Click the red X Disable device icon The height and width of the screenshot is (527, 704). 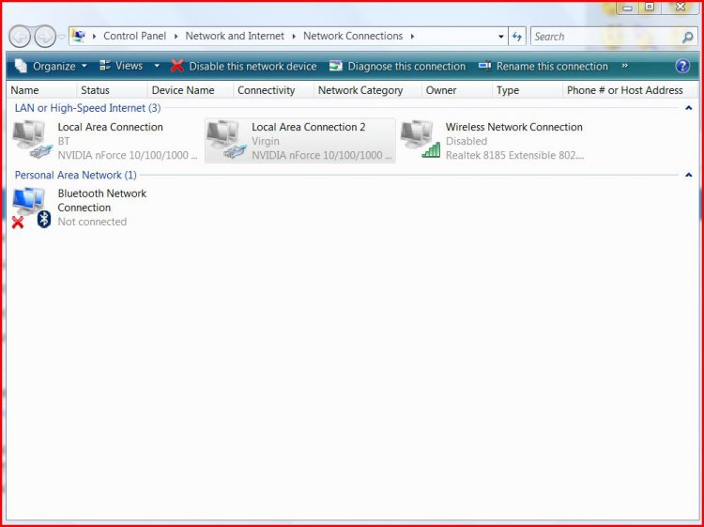176,66
